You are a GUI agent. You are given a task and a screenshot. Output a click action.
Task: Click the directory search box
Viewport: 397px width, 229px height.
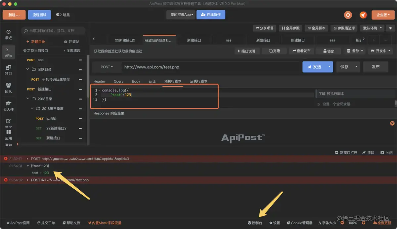point(53,31)
